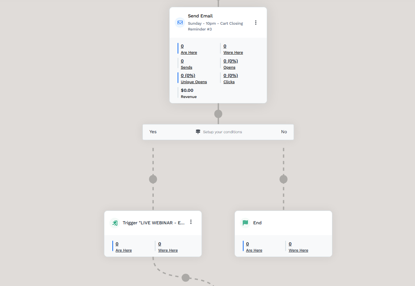The width and height of the screenshot is (415, 286).
Task: Select the No branch label
Action: point(284,132)
